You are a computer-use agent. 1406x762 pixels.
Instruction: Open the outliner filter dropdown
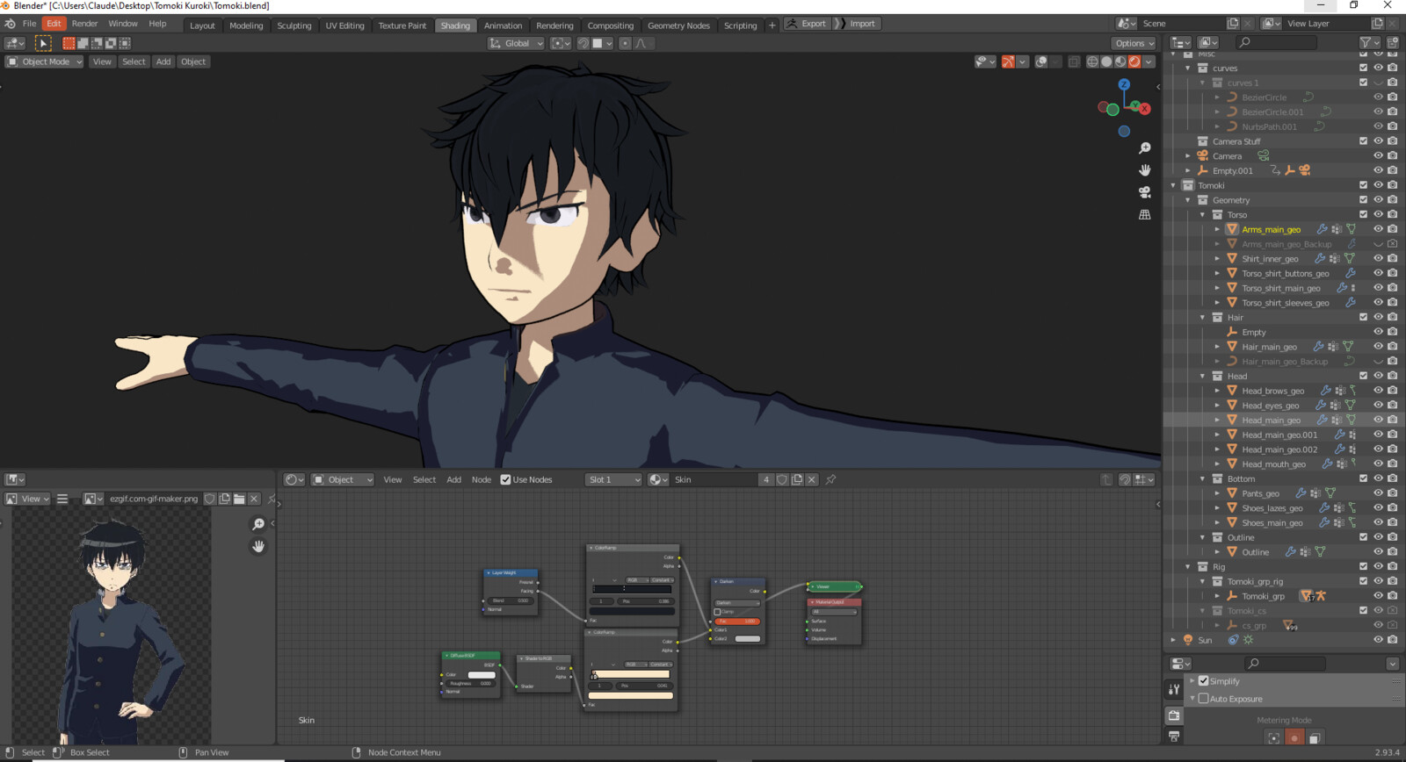[x=1369, y=42]
